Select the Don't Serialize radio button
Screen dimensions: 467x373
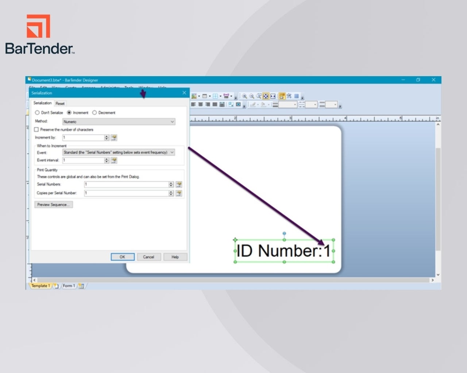37,113
